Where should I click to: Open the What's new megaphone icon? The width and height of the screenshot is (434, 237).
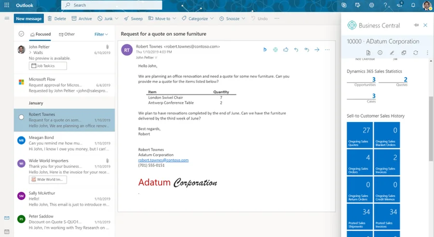coord(400,4)
